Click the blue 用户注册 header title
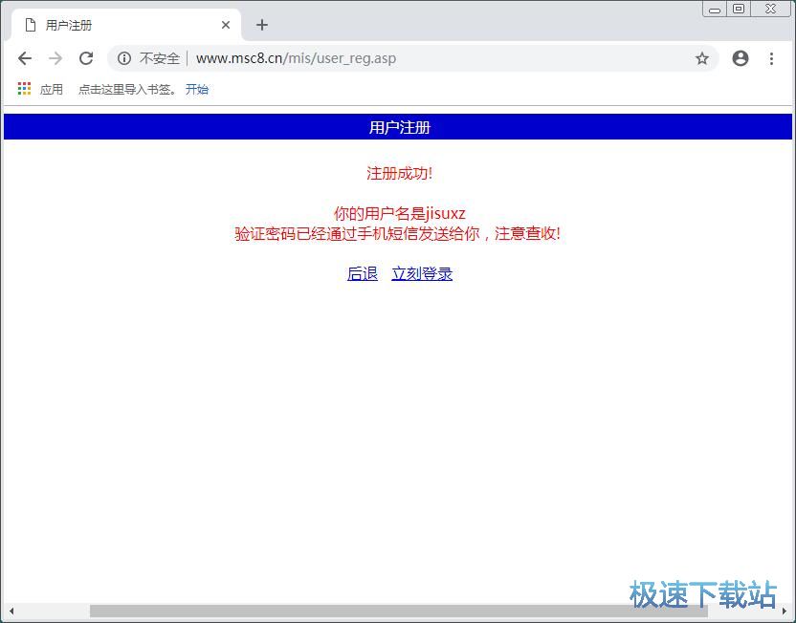The image size is (796, 623). click(x=400, y=127)
